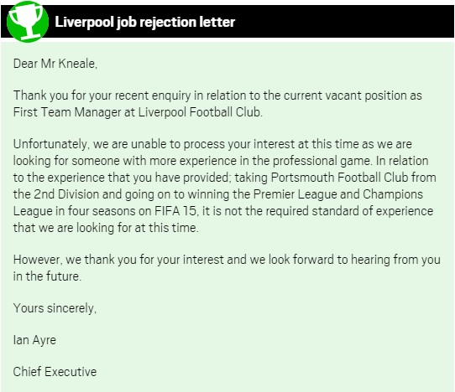The height and width of the screenshot is (392, 455).
Task: Click the line starting with 'Unfortunately, we are unable'
Action: 212,144
